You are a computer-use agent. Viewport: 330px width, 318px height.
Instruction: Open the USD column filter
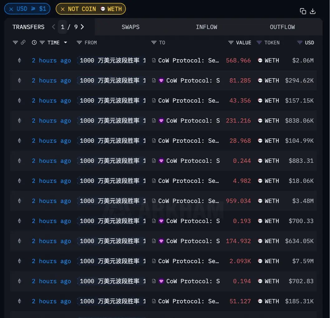[x=300, y=42]
